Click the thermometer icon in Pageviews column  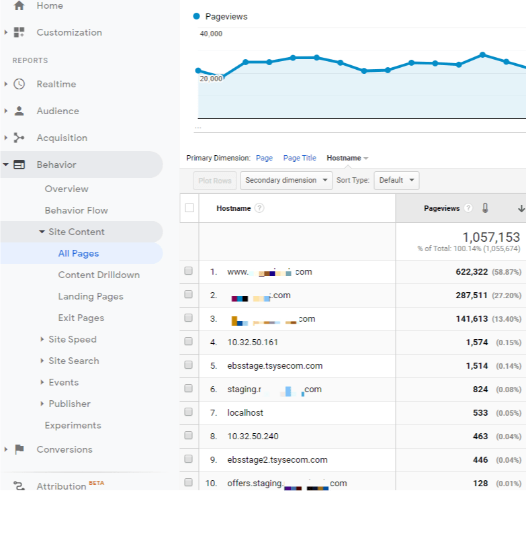(485, 208)
